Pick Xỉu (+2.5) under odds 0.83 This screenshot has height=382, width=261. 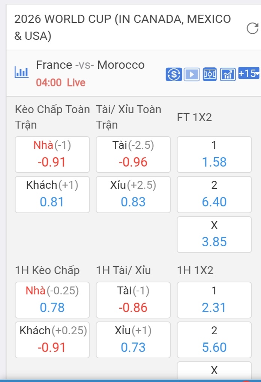pos(133,194)
